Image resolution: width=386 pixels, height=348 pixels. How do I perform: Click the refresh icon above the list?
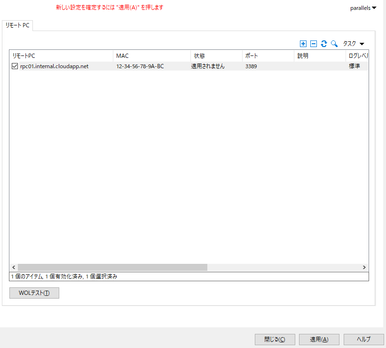pyautogui.click(x=324, y=44)
